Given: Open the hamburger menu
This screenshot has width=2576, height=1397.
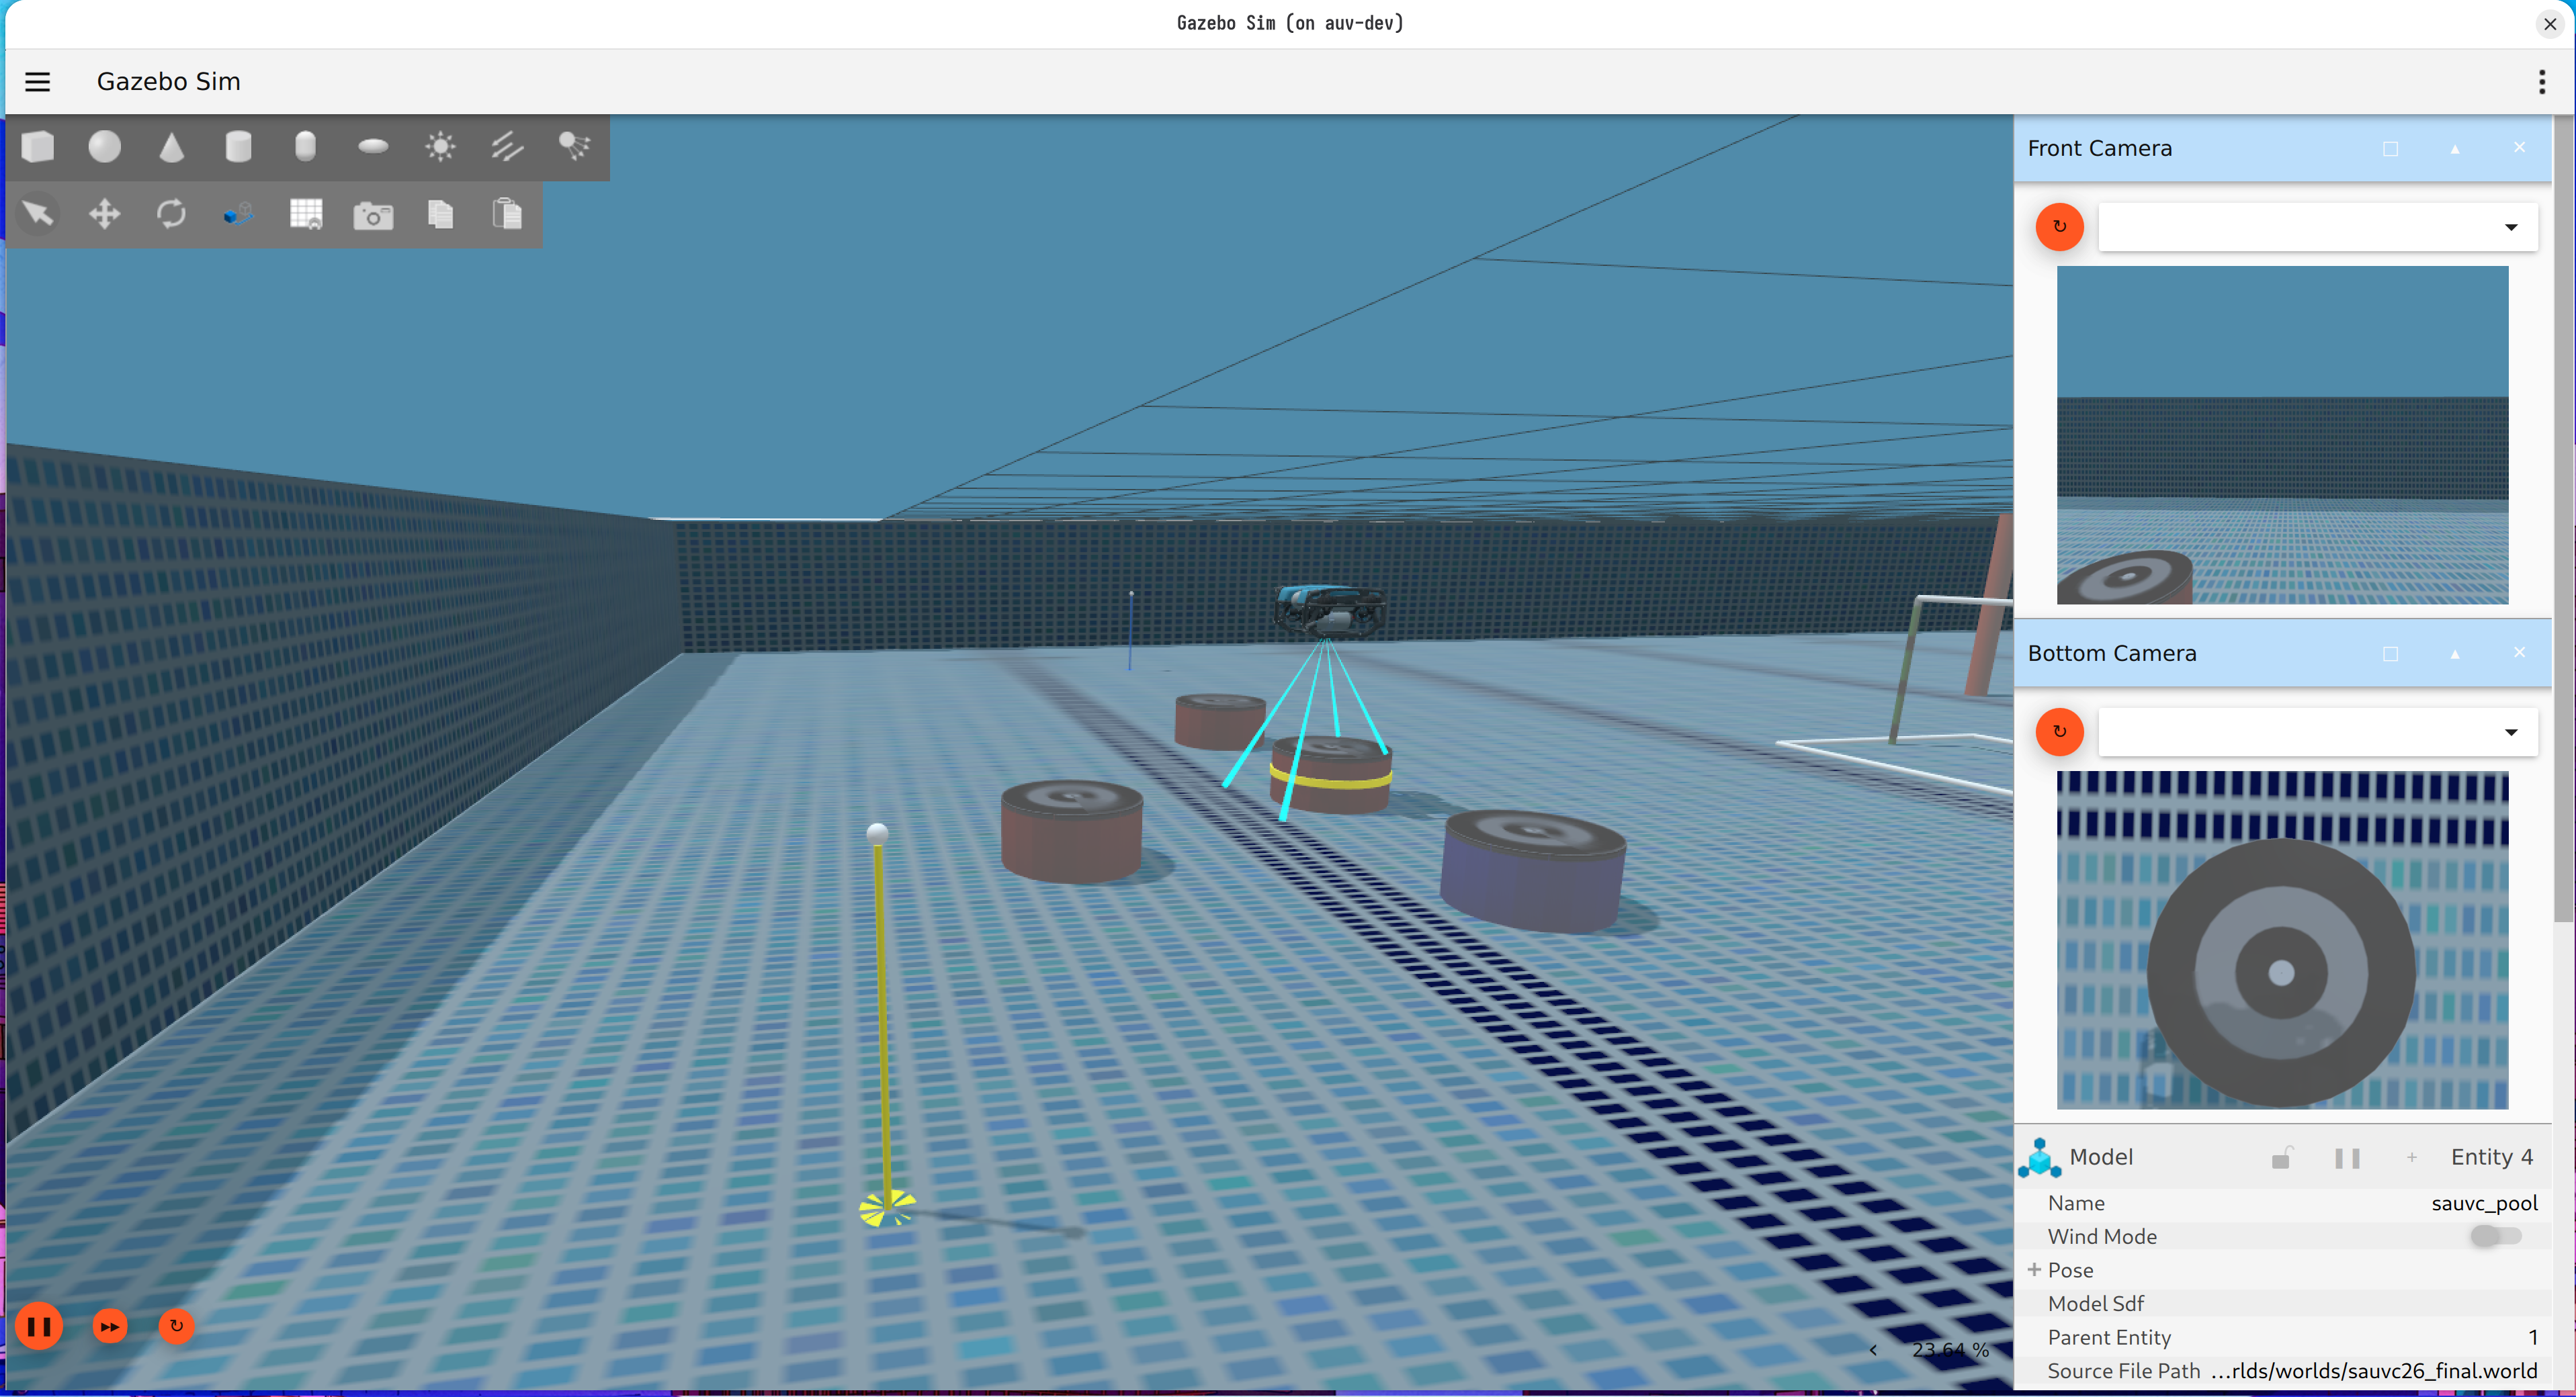Looking at the screenshot, I should click(37, 82).
